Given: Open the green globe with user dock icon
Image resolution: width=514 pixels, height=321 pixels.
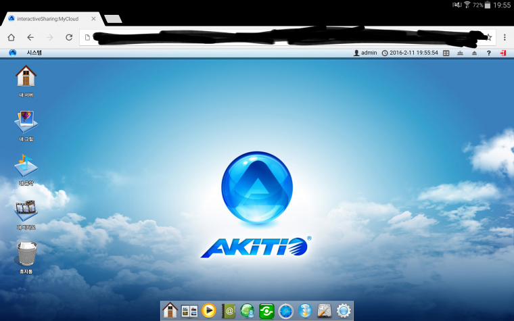Looking at the screenshot, I should pyautogui.click(x=247, y=310).
